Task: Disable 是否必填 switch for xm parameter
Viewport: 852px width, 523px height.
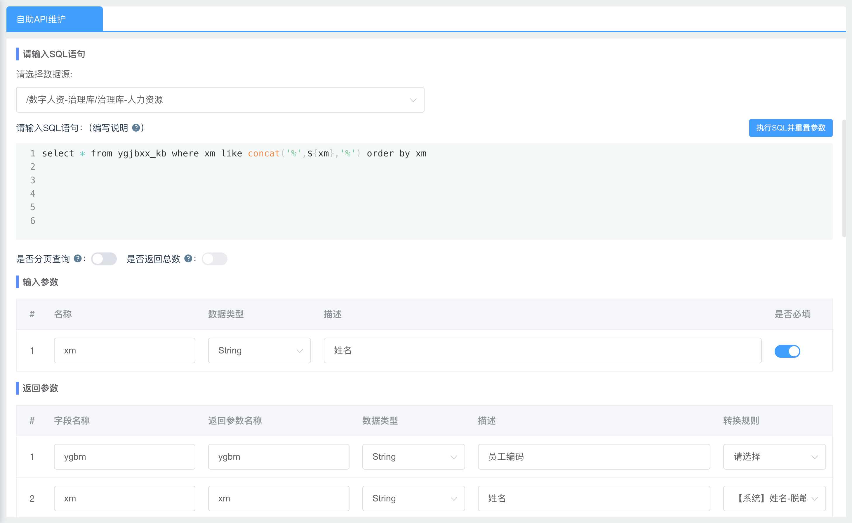Action: click(x=787, y=351)
